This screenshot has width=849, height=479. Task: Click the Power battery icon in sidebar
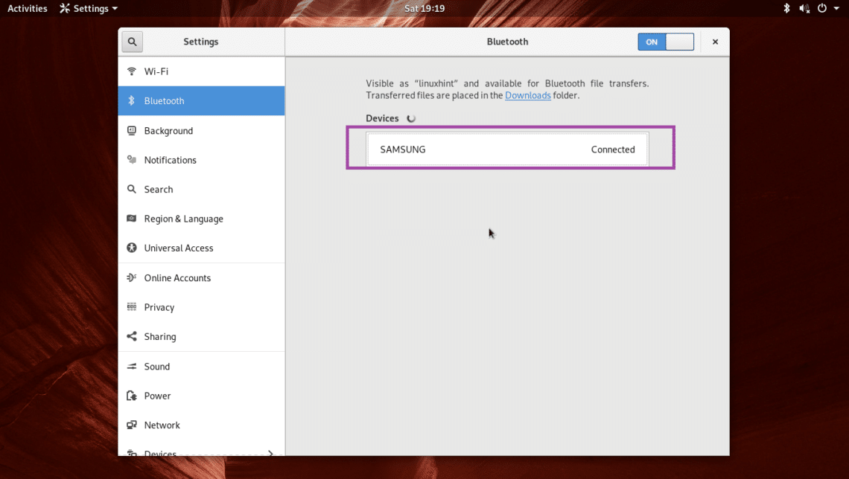(132, 396)
